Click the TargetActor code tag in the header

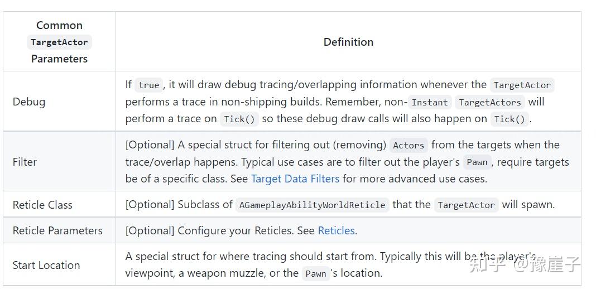pos(59,42)
